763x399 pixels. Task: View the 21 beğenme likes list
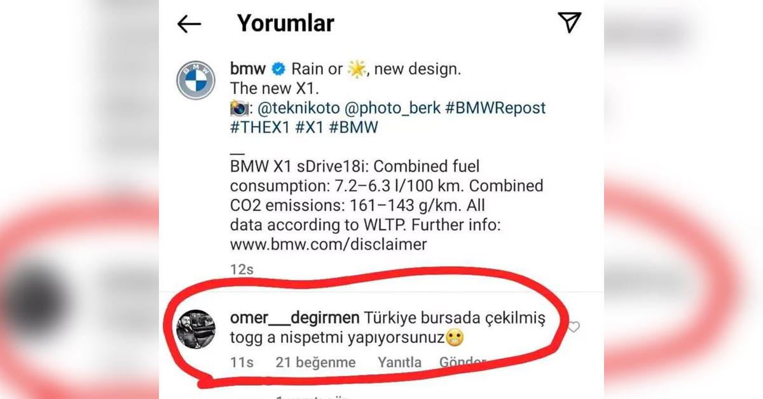tap(315, 363)
